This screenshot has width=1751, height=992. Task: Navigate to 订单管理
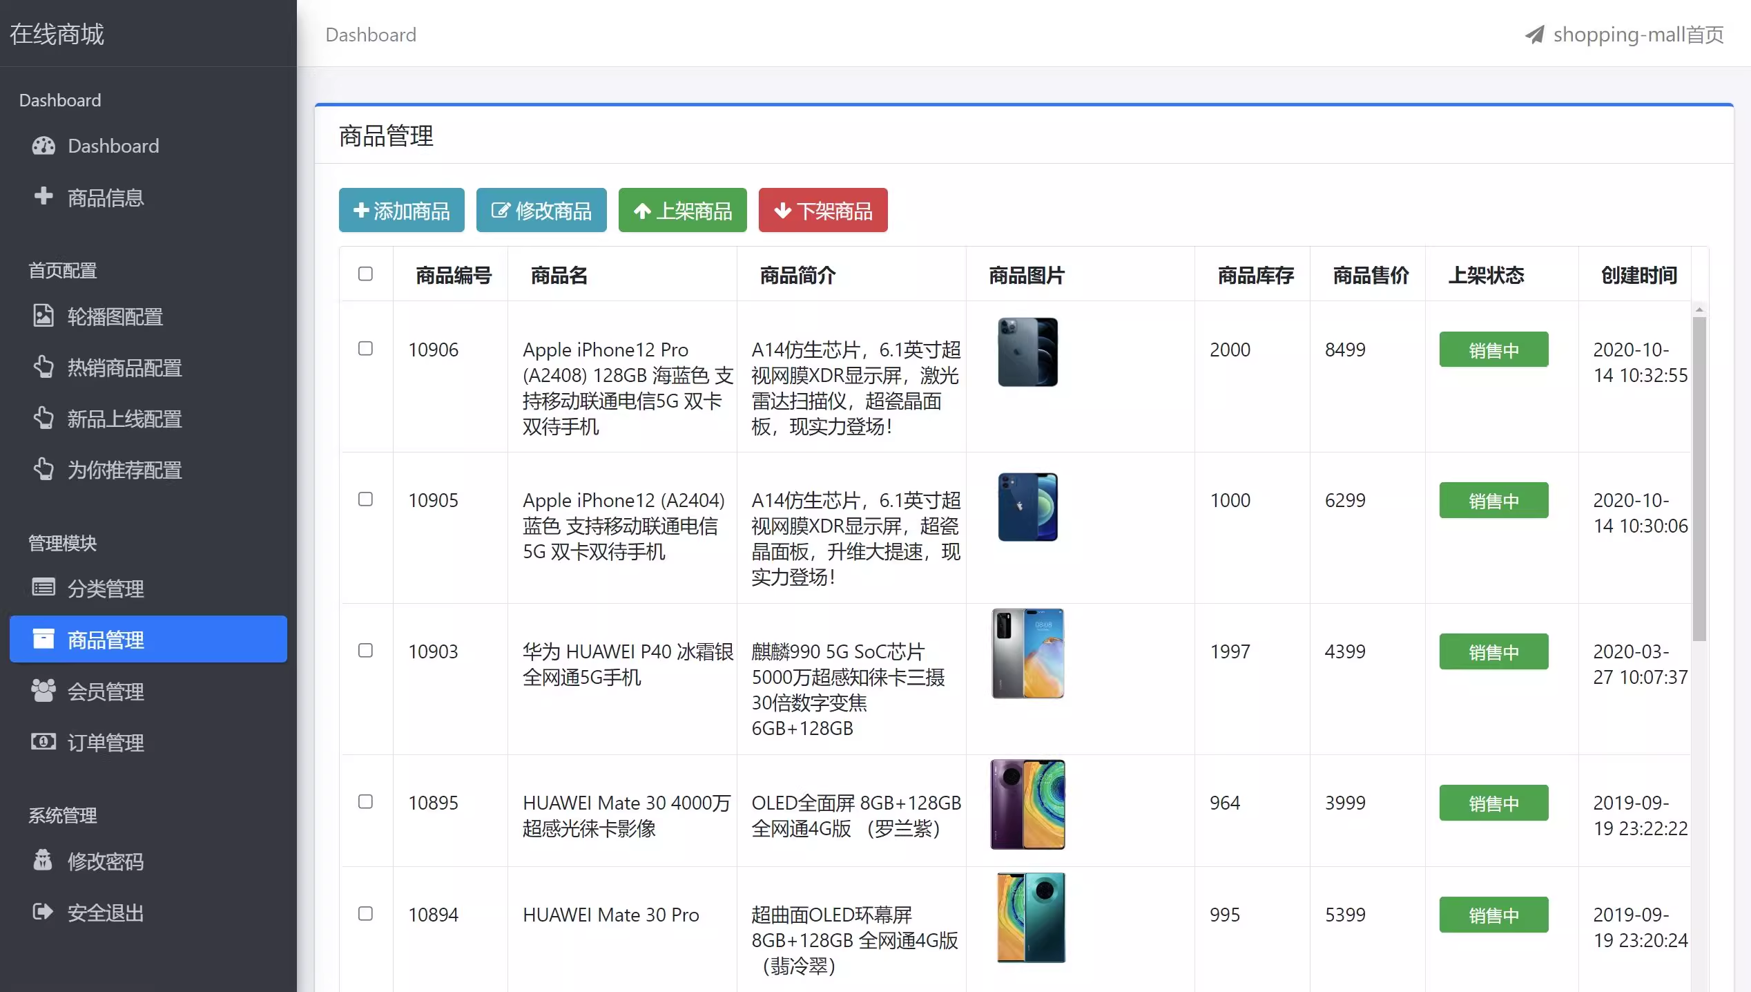(148, 743)
